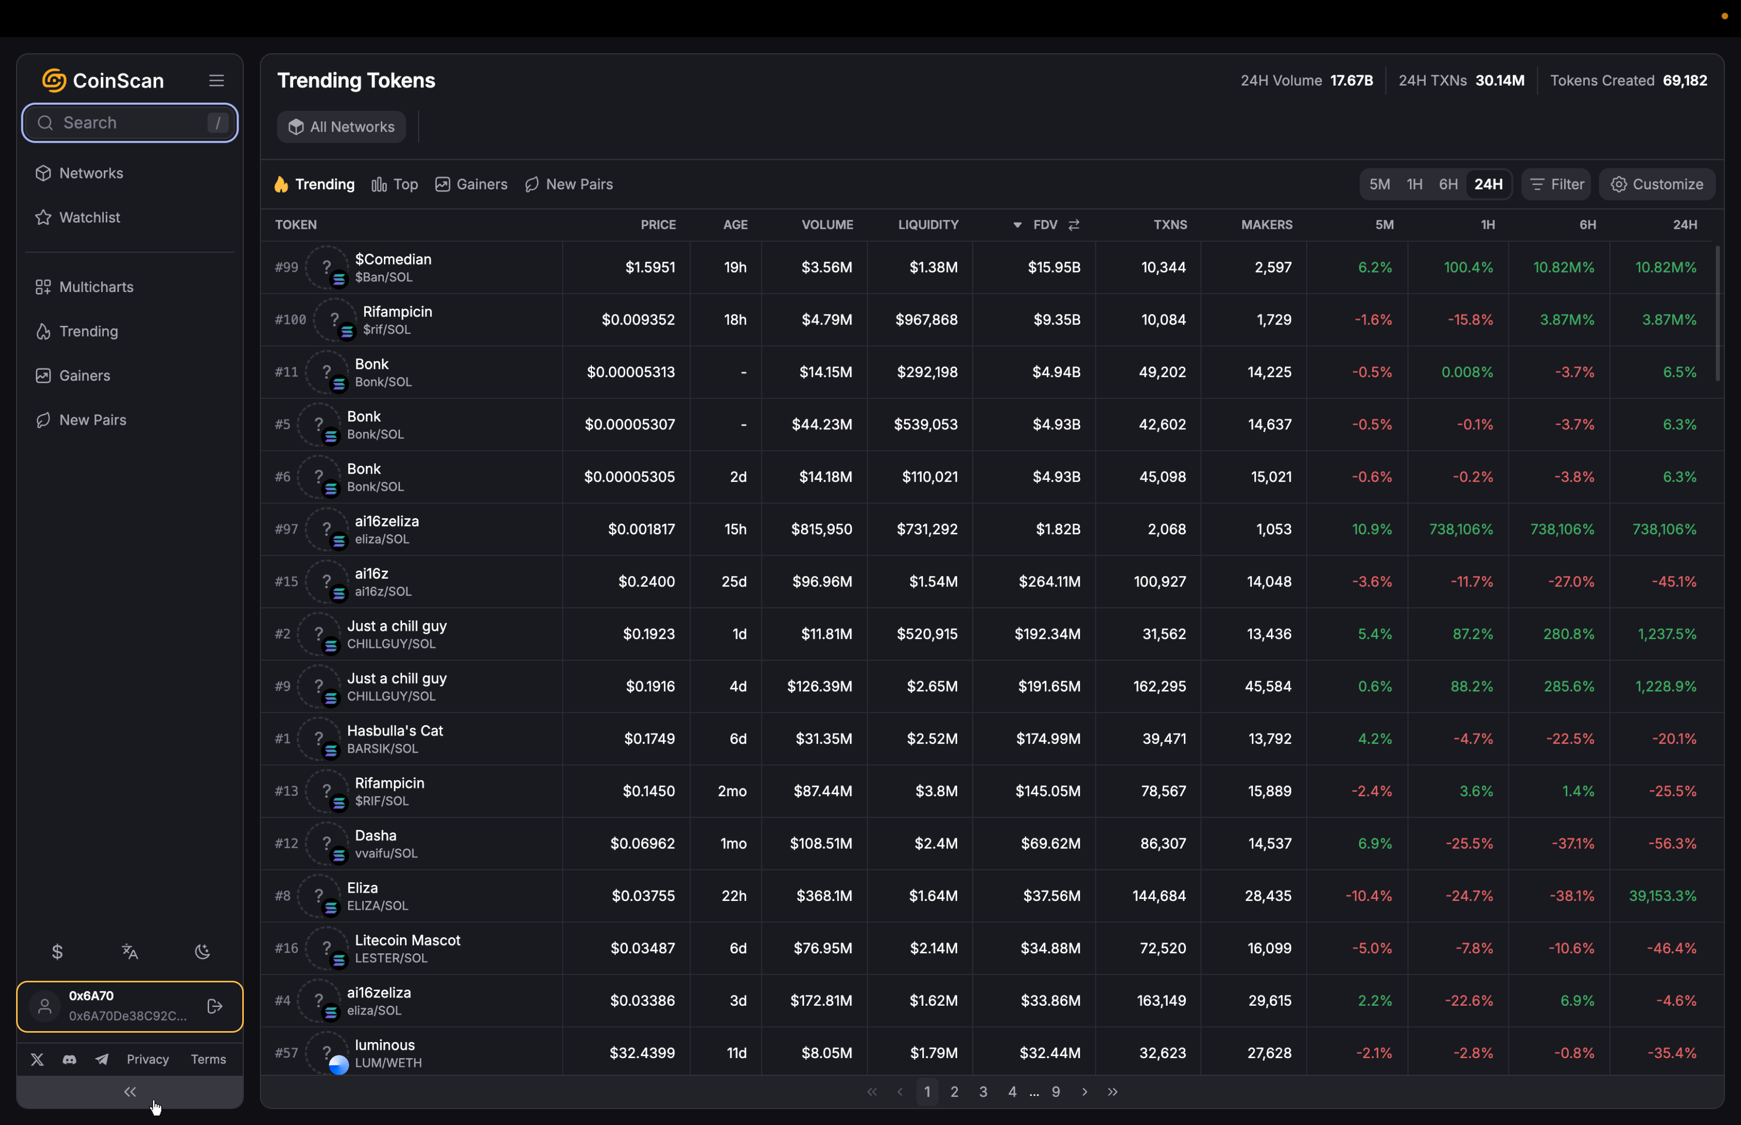Image resolution: width=1741 pixels, height=1125 pixels.
Task: Open the All Networks dropdown
Action: pyautogui.click(x=341, y=127)
